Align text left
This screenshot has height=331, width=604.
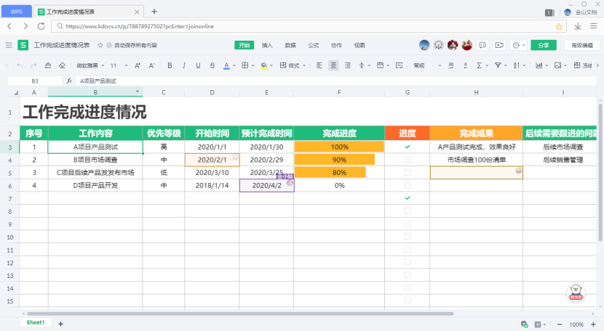tap(319, 66)
